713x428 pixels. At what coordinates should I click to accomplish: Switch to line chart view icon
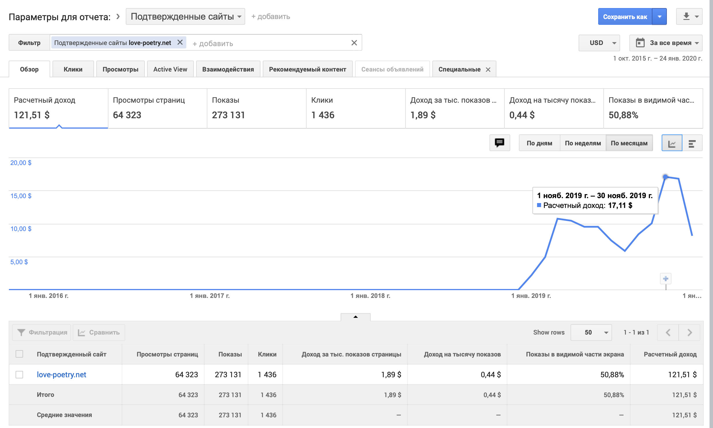[x=671, y=143]
